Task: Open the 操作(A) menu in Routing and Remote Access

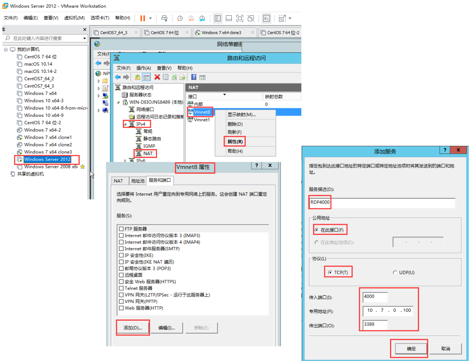Action: (x=143, y=68)
